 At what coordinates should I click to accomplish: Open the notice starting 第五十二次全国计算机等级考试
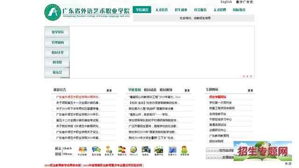point(78,120)
